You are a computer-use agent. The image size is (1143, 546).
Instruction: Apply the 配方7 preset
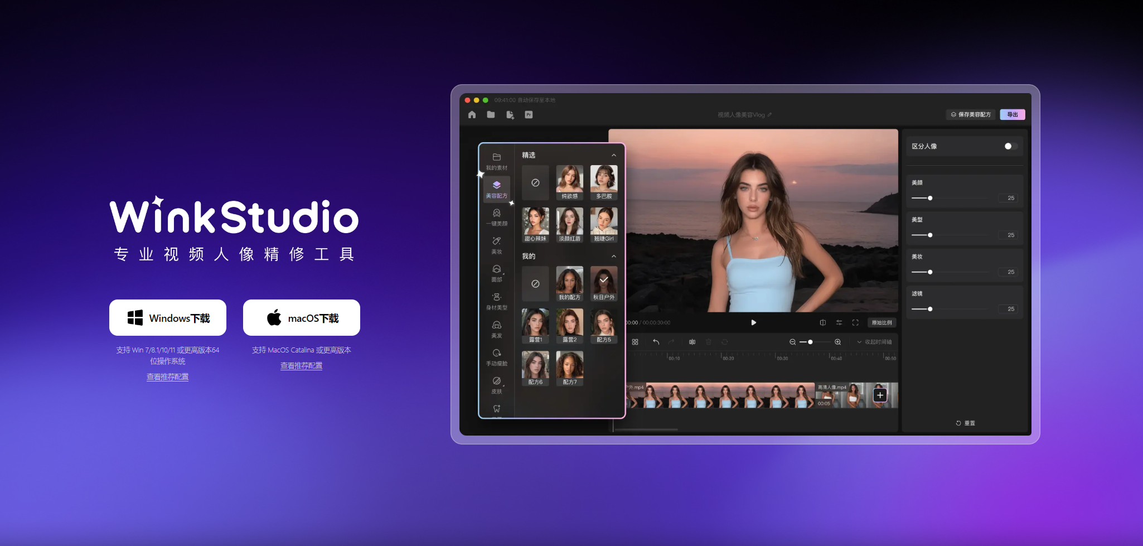569,368
